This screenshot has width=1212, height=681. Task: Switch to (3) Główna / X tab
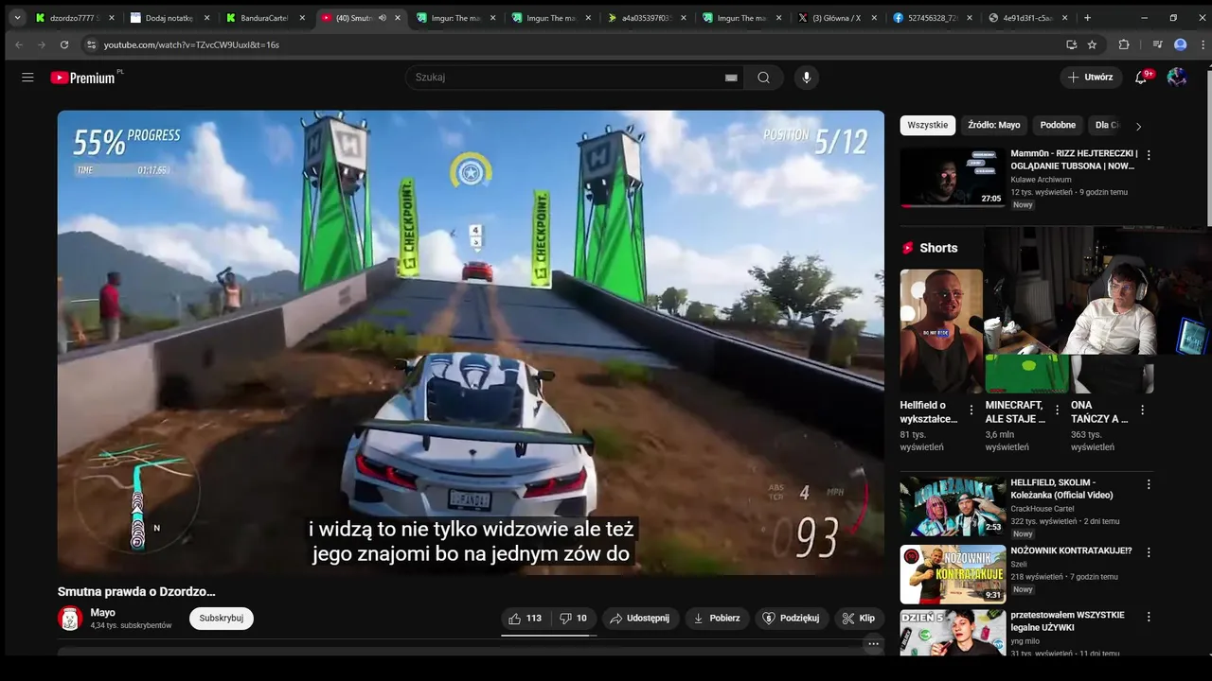[x=835, y=18]
